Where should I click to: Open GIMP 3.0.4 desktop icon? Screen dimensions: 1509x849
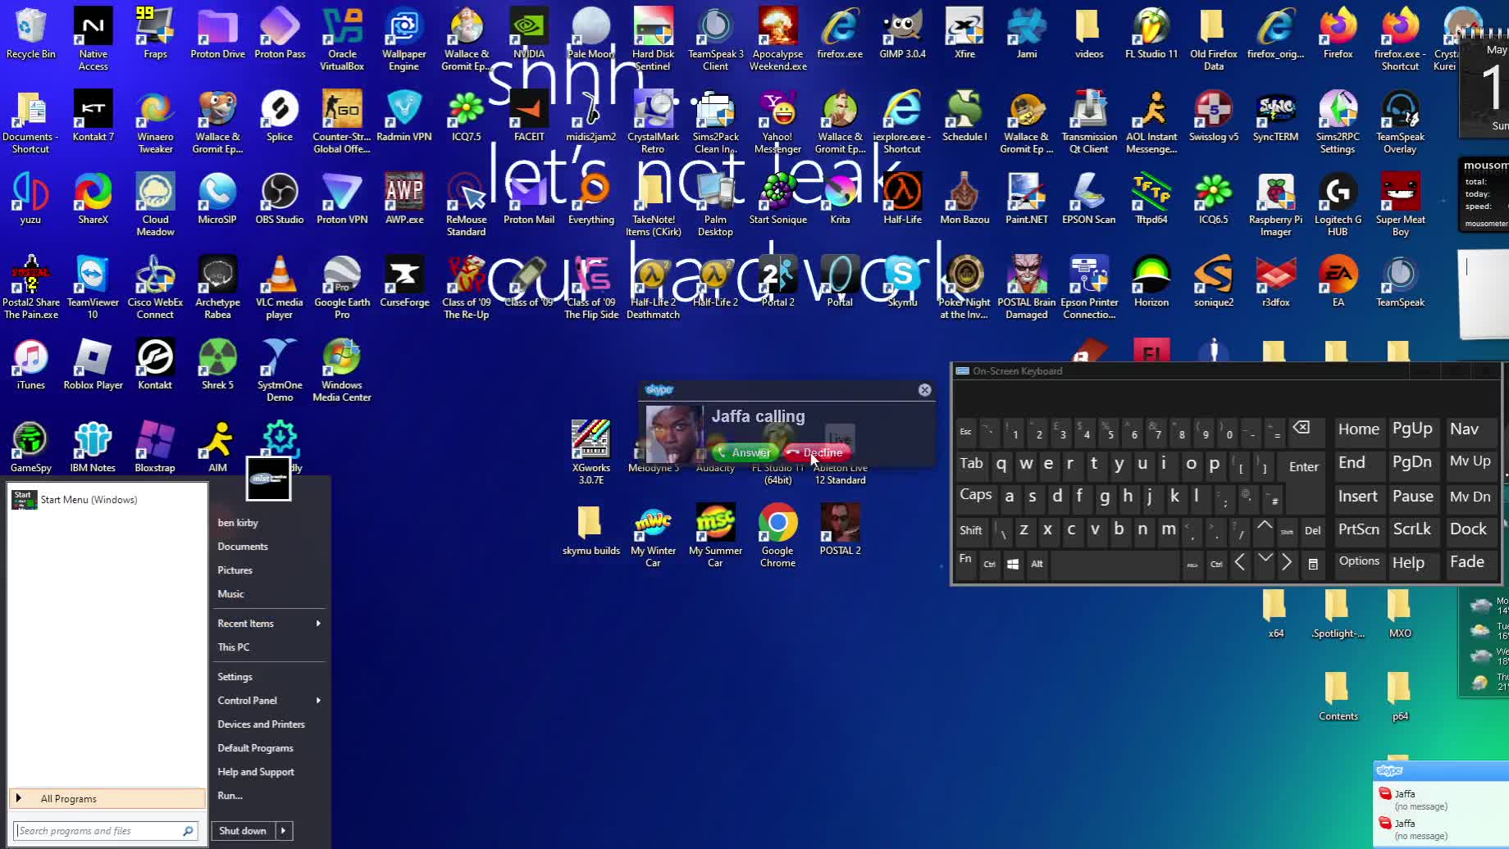click(902, 34)
